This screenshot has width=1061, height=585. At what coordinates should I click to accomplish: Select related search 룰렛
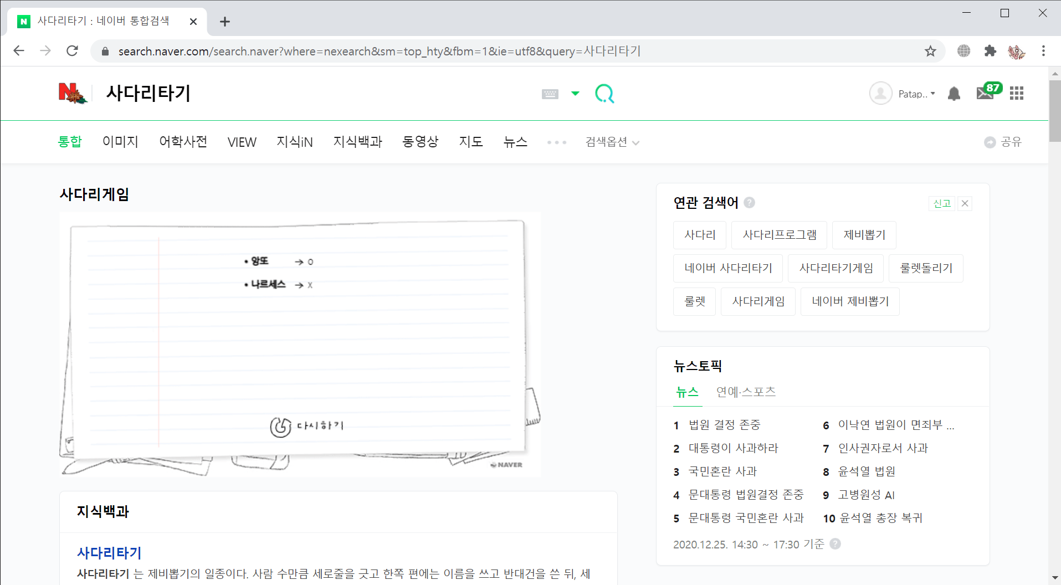[695, 301]
